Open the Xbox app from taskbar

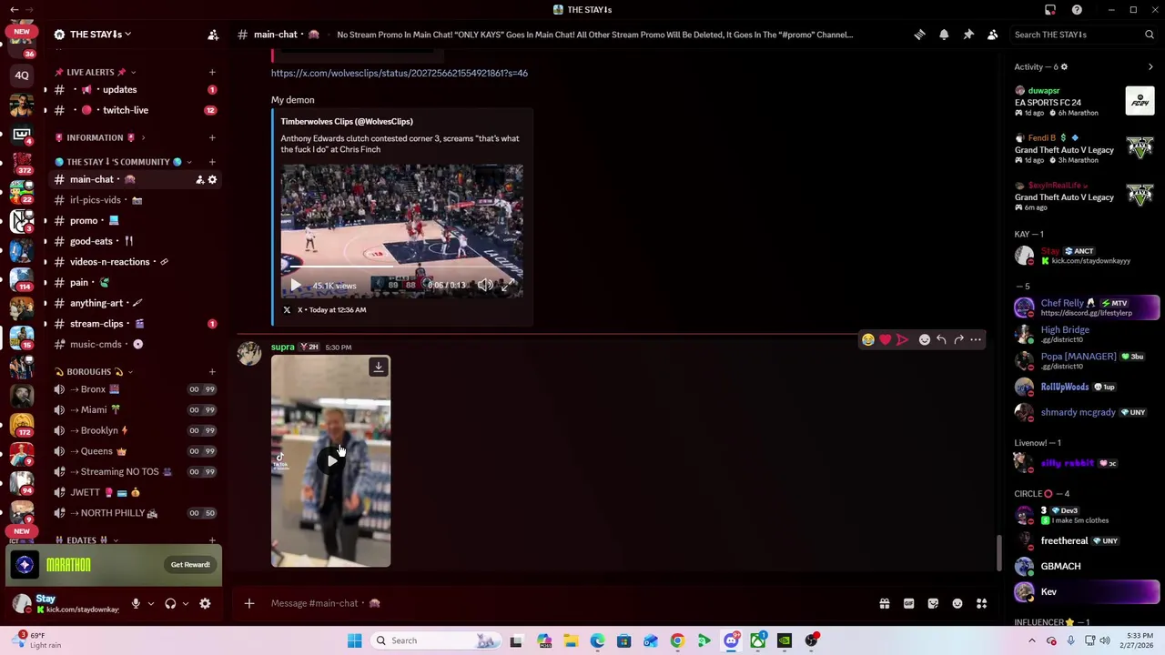757,640
